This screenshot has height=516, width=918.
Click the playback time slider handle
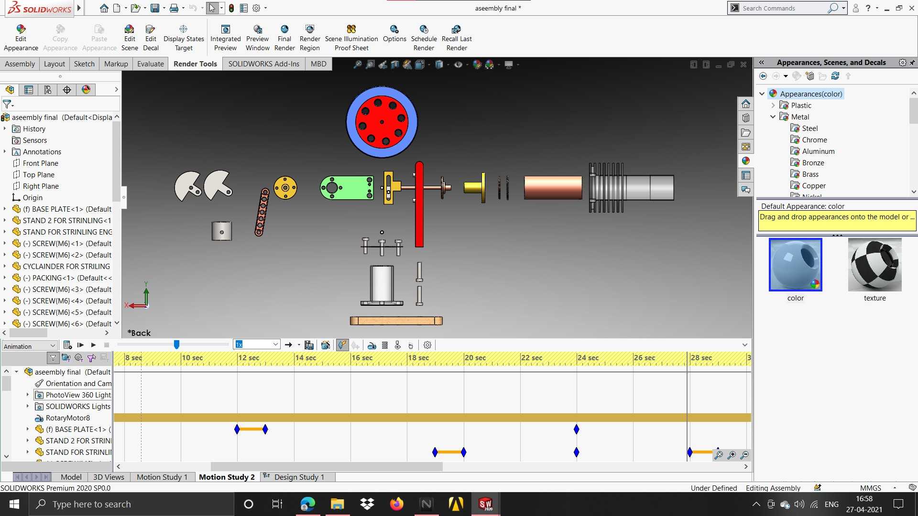(x=176, y=344)
